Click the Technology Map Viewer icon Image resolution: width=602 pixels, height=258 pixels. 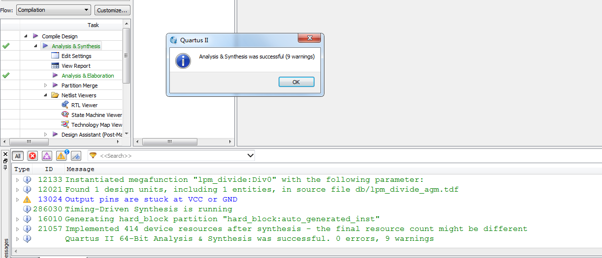65,125
